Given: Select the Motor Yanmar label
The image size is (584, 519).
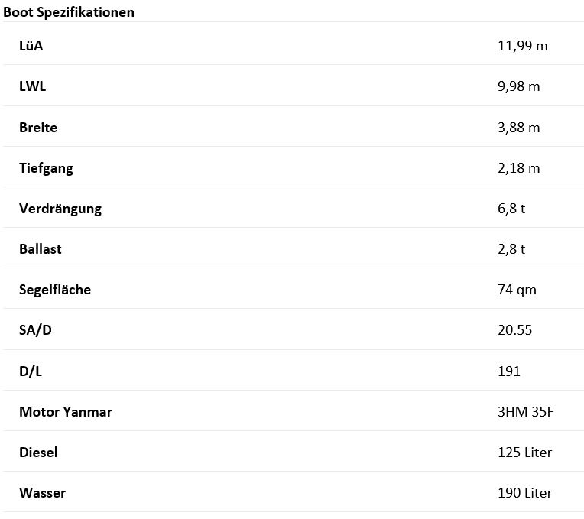Looking at the screenshot, I should (66, 412).
